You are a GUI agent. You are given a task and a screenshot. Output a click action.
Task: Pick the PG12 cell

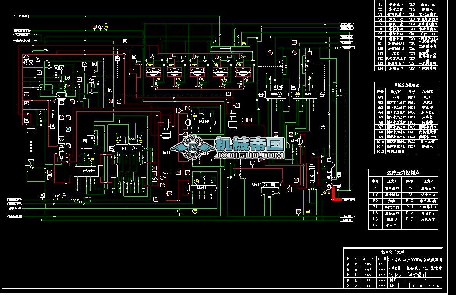(380, 152)
